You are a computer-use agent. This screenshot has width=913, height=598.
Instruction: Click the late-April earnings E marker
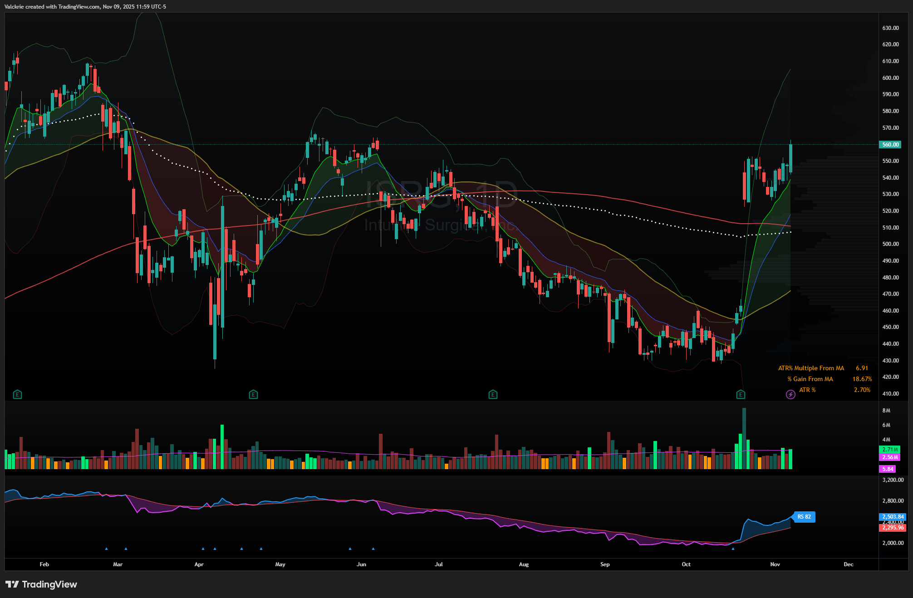point(253,394)
